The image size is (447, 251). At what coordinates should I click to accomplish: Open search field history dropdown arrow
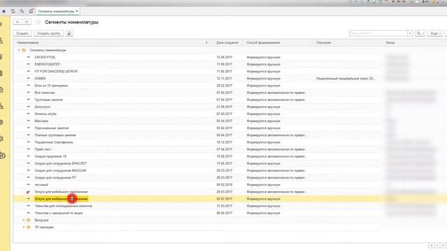tap(410, 33)
